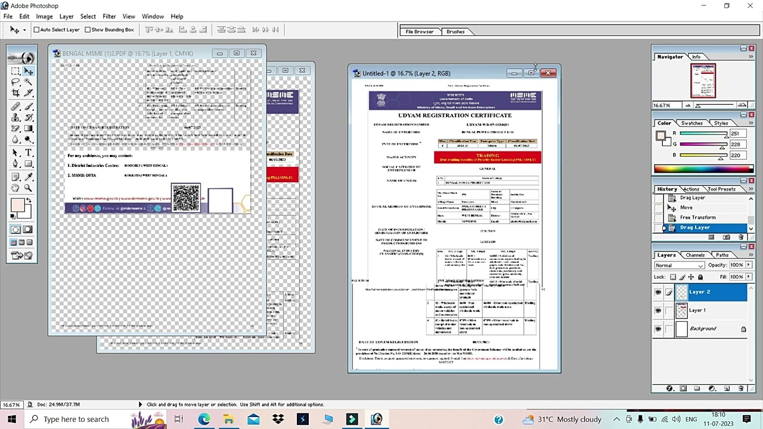Select the Type tool

pos(28,153)
